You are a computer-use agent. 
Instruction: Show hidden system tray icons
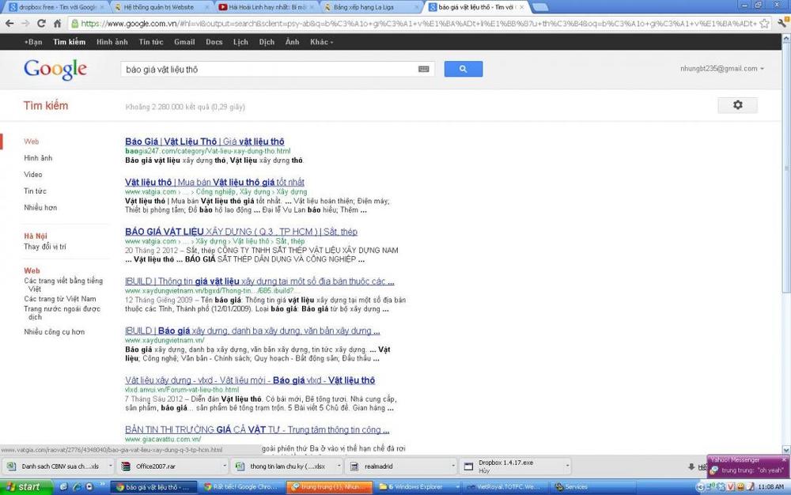click(700, 487)
